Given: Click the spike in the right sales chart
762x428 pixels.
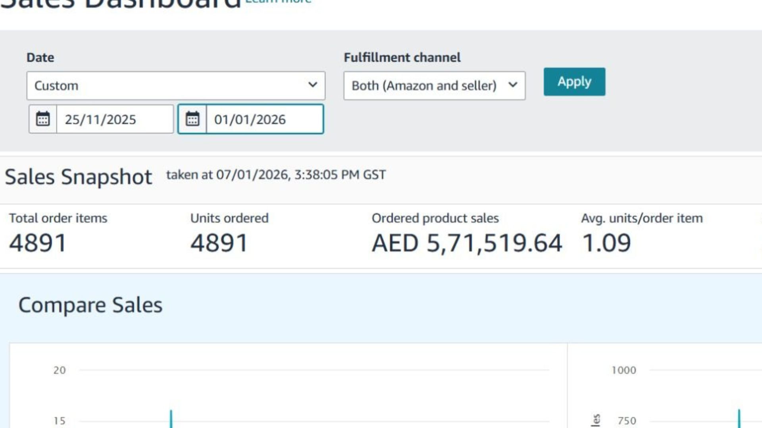Looking at the screenshot, I should 739,418.
